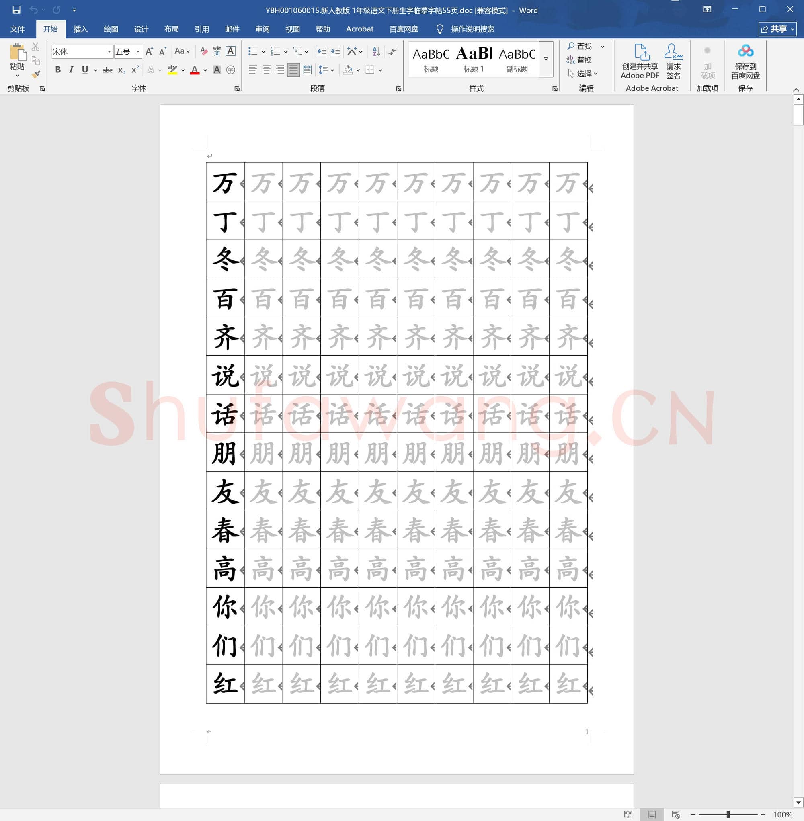Switch to the 插入 ribbon tab
This screenshot has height=821, width=804.
pyautogui.click(x=81, y=29)
